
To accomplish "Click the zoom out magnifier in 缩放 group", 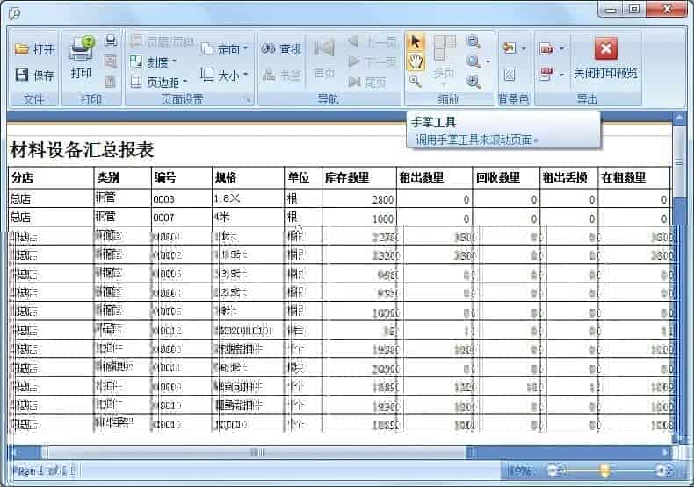I will click(474, 42).
